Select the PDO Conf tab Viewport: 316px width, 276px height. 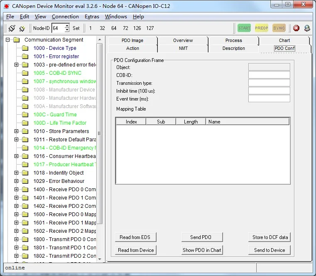pos(284,48)
